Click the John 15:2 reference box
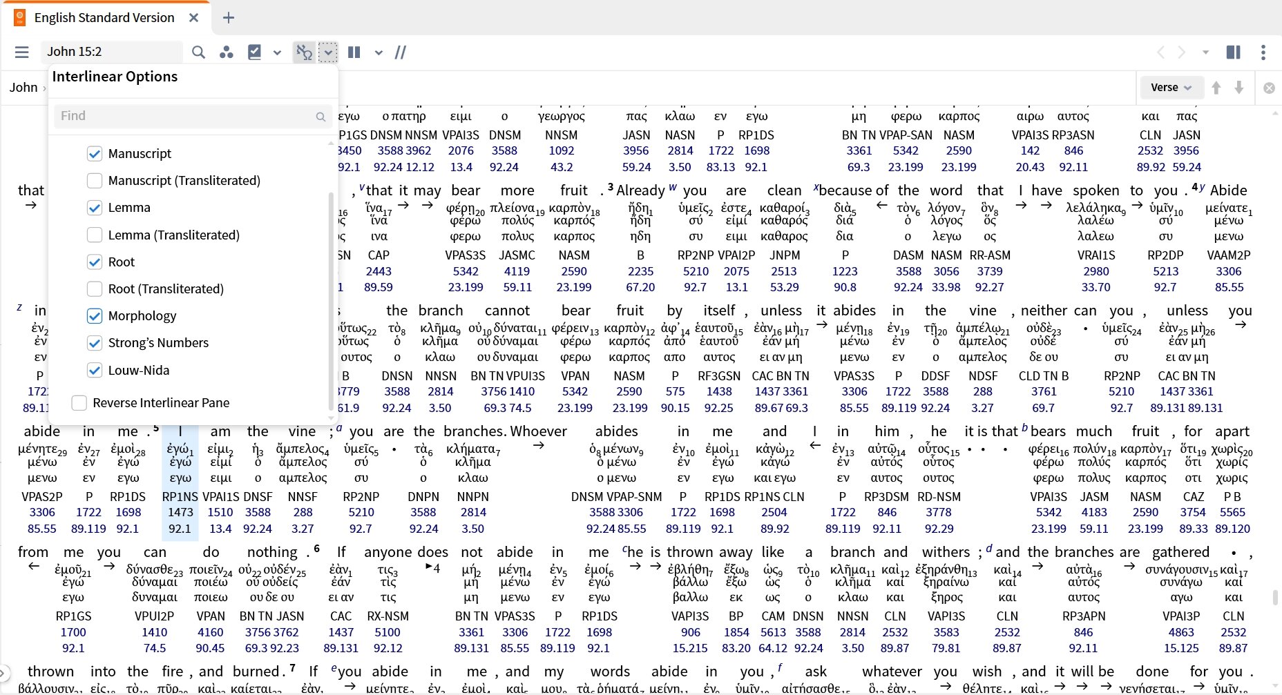The width and height of the screenshot is (1282, 695). click(x=113, y=52)
